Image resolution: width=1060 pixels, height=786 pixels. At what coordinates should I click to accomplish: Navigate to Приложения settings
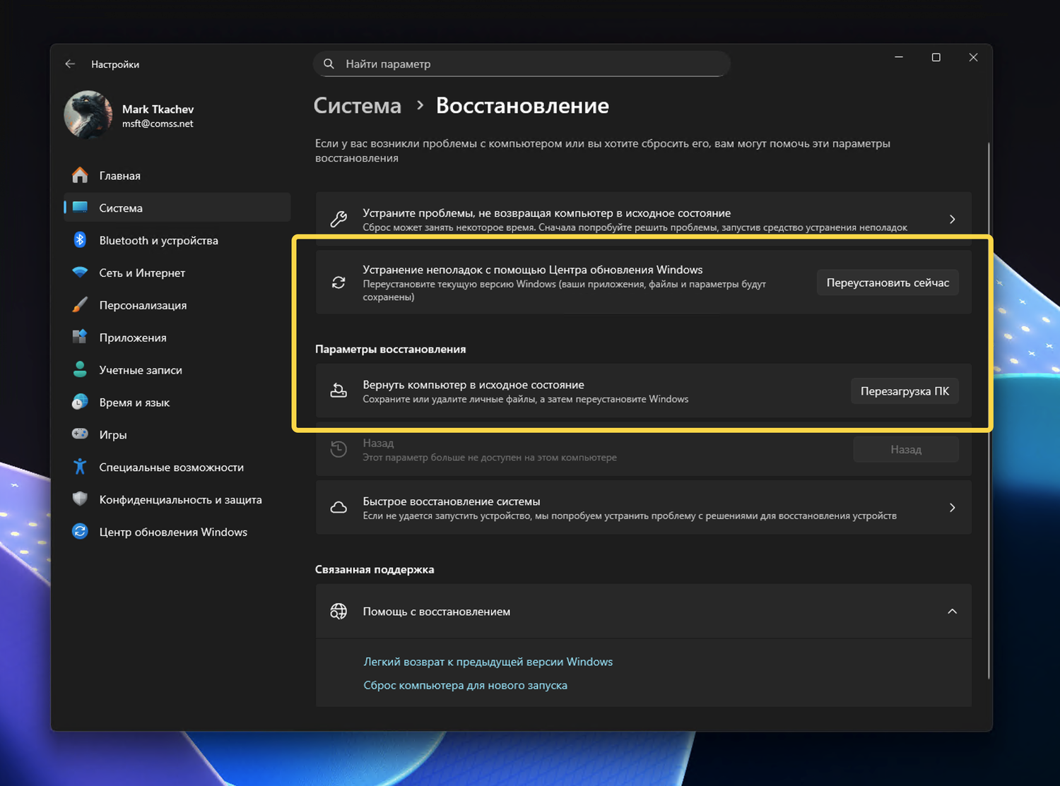click(177, 338)
